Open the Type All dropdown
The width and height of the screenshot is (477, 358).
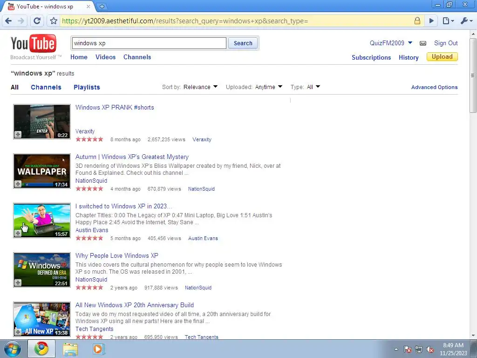(x=313, y=87)
